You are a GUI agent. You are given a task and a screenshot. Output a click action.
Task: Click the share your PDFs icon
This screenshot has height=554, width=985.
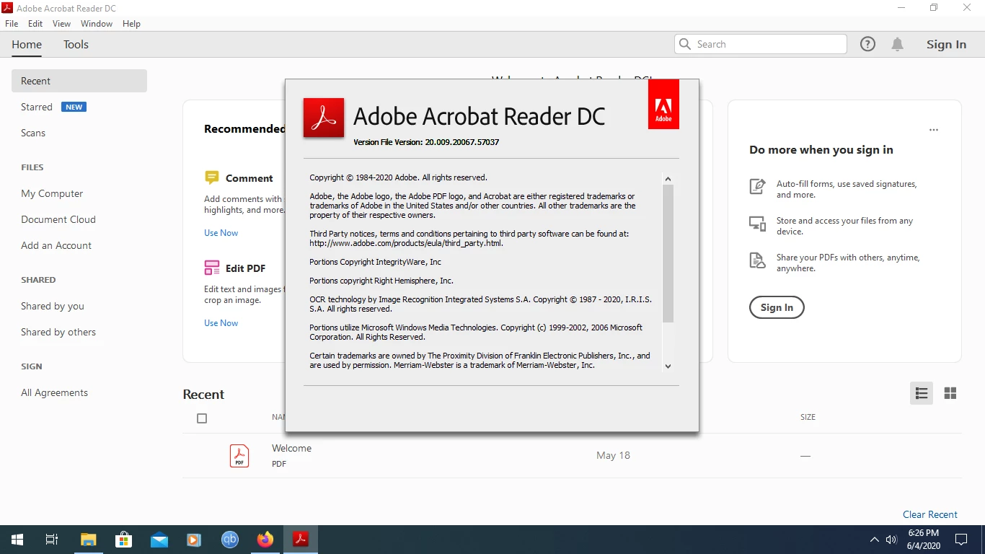point(757,260)
